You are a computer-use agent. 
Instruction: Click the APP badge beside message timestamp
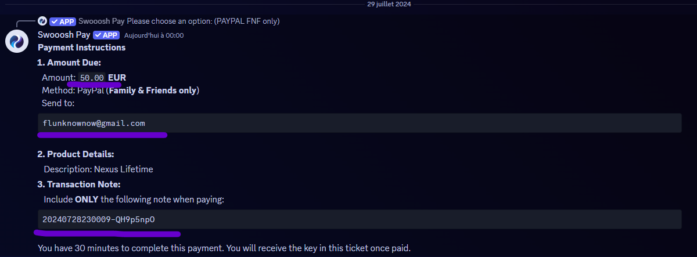pyautogui.click(x=106, y=35)
